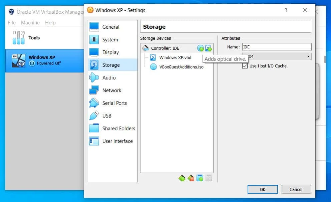Select the Windows XP virtual machine entry
The width and height of the screenshot is (331, 202).
[x=45, y=61]
